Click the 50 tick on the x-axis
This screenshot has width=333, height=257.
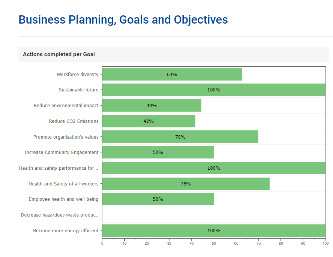click(214, 244)
